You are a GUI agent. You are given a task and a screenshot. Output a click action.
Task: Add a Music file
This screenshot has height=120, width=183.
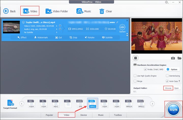84,11
